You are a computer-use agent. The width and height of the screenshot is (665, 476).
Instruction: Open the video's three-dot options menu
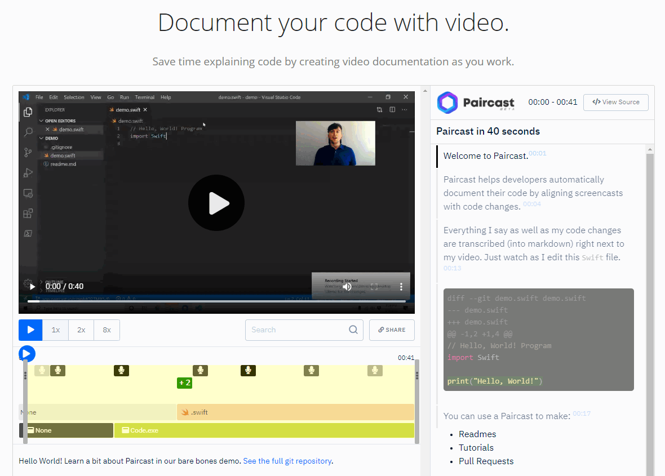pos(401,287)
